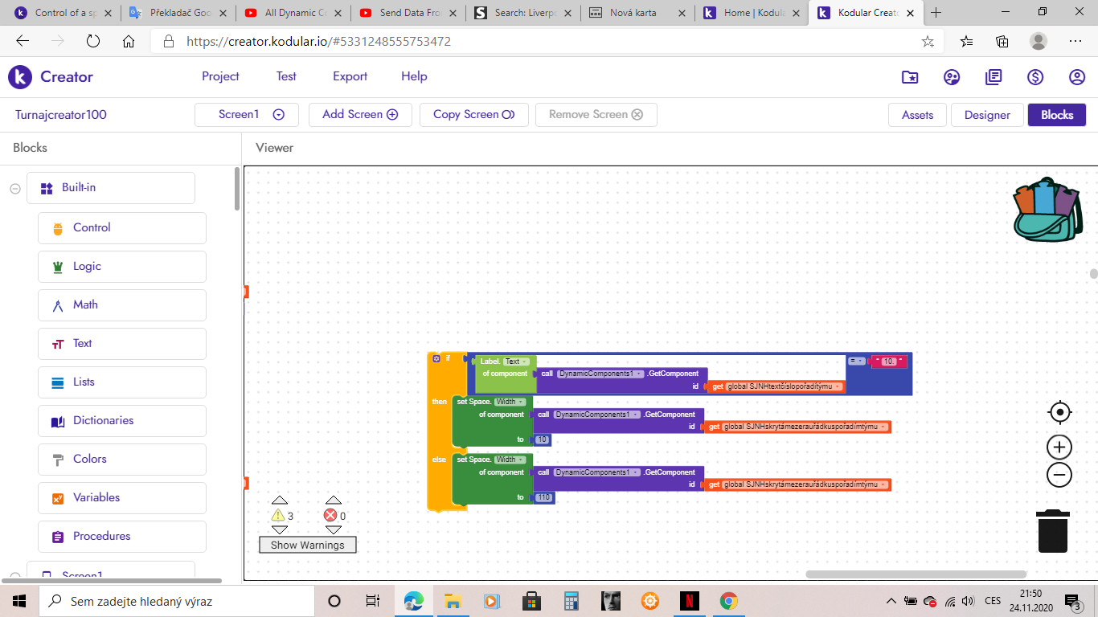
Task: Open the Export menu
Action: point(350,76)
